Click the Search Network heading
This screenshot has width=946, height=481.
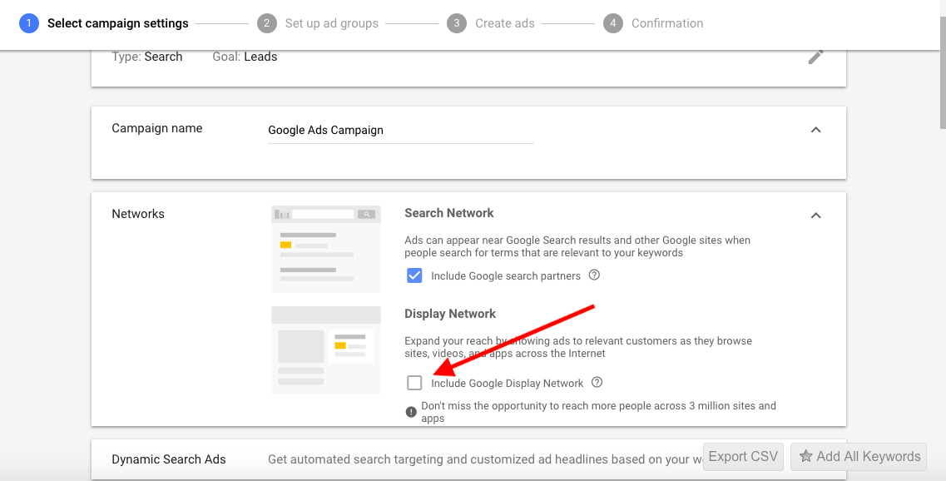448,213
